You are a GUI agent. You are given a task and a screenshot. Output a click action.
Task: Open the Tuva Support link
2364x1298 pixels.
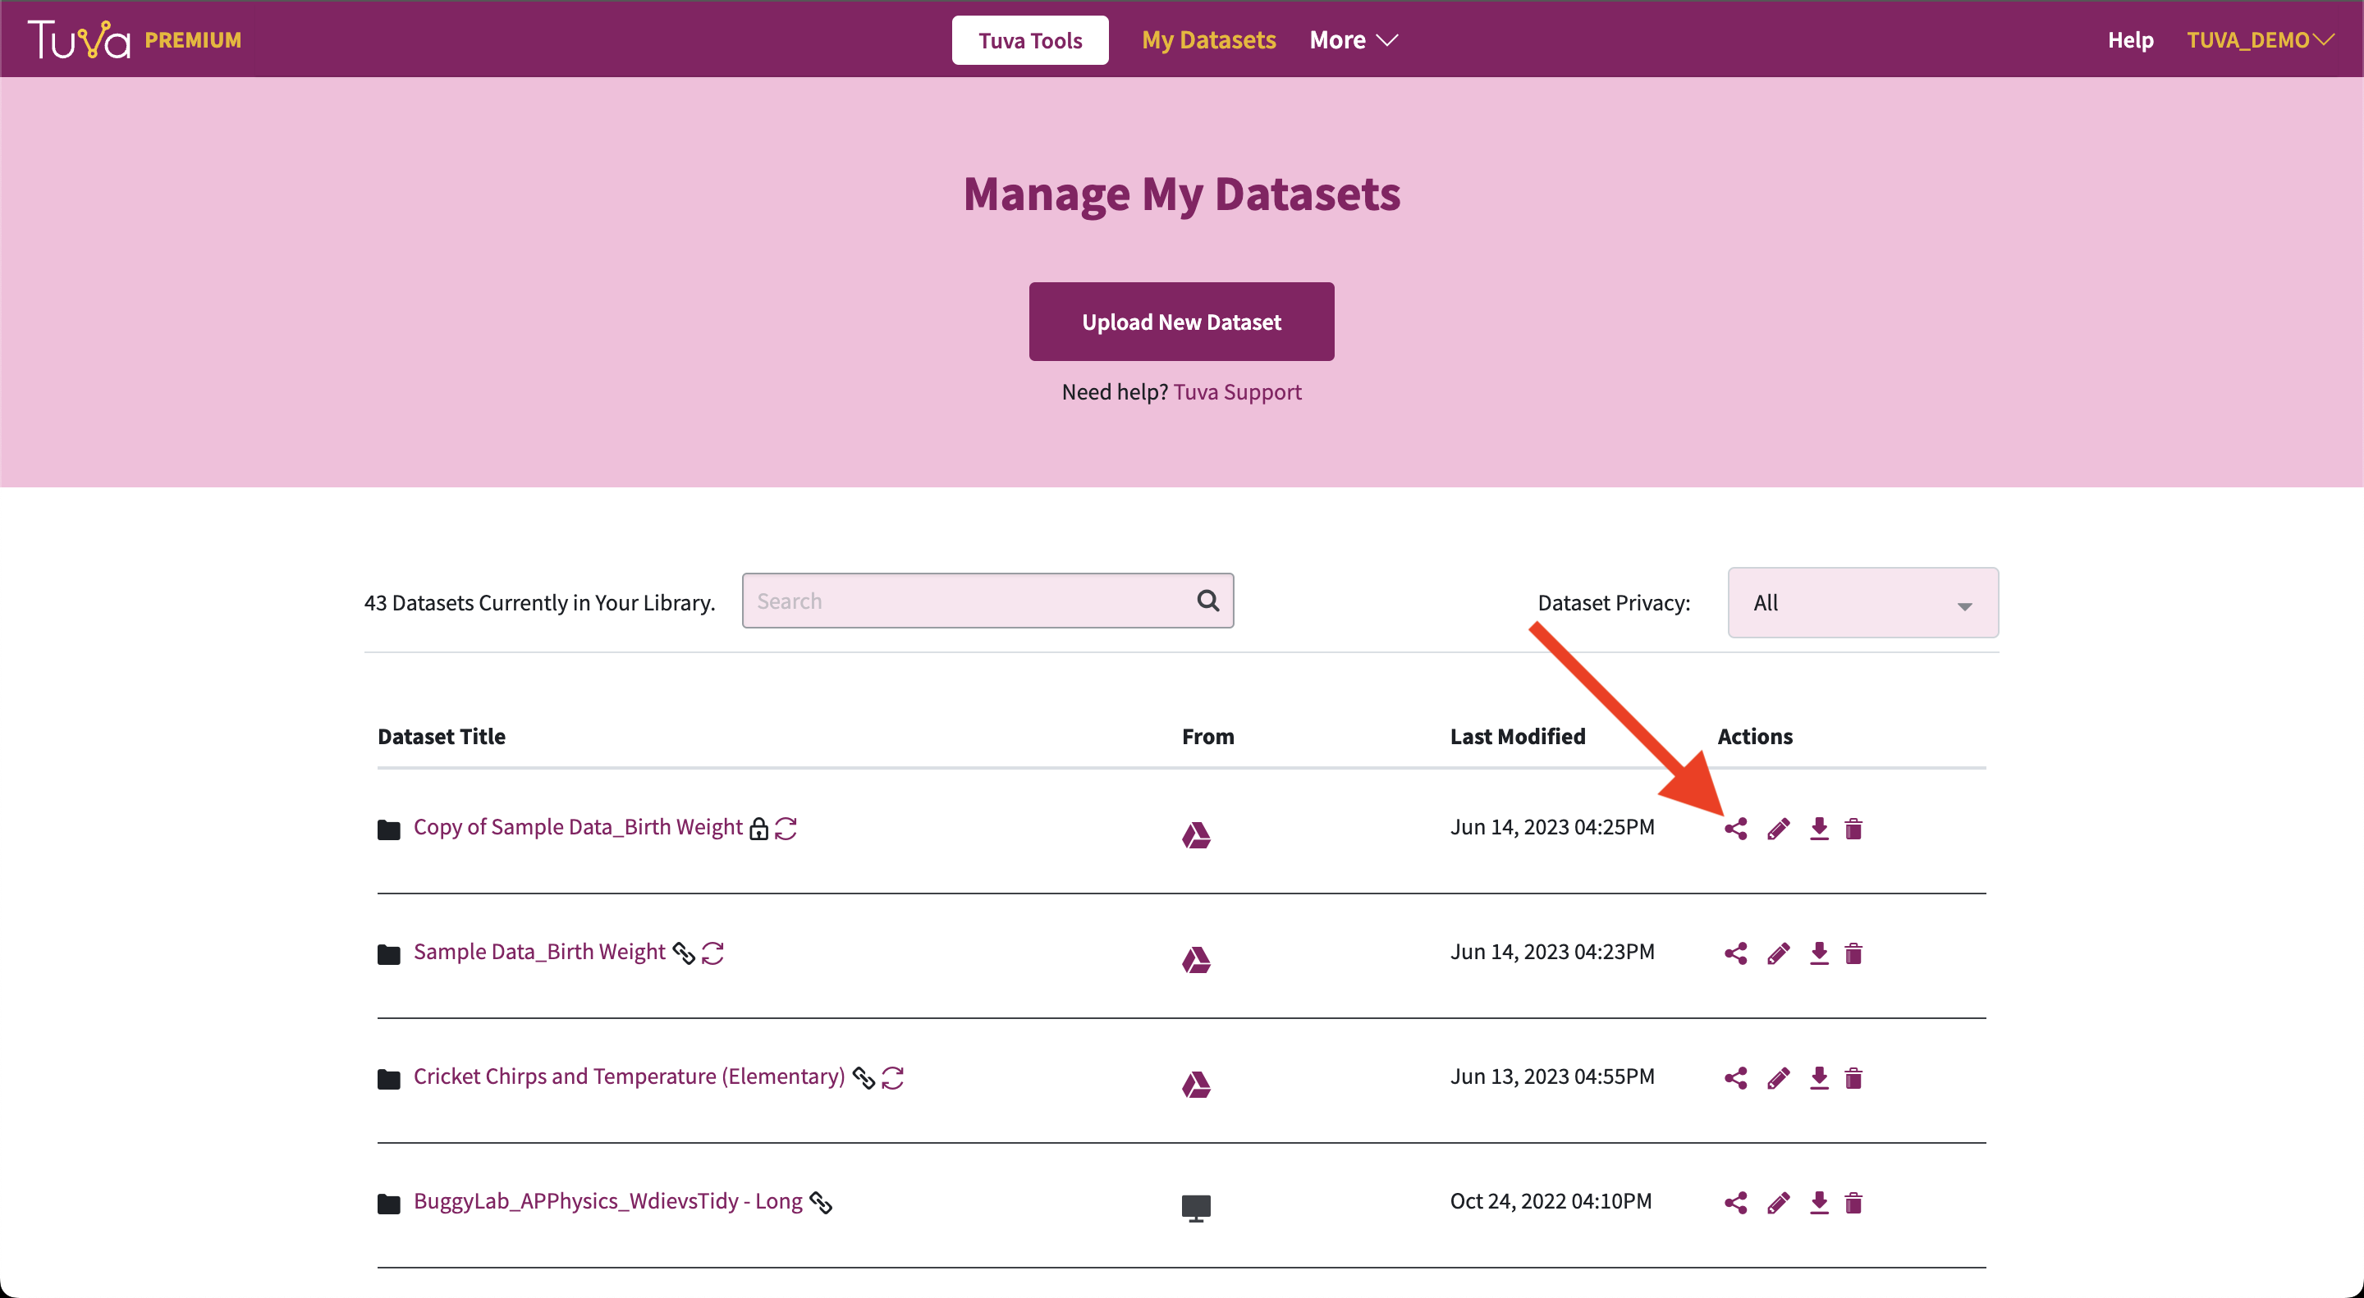(x=1237, y=391)
